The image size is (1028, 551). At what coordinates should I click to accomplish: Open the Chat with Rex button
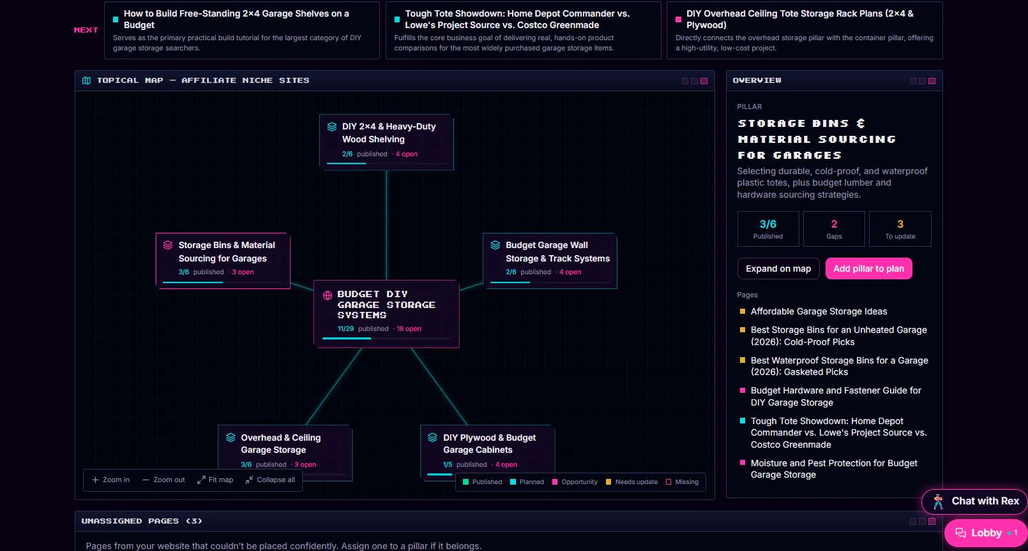click(x=974, y=502)
